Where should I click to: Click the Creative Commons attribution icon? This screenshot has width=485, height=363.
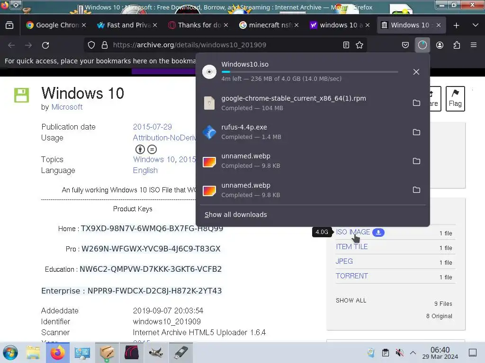tap(140, 149)
